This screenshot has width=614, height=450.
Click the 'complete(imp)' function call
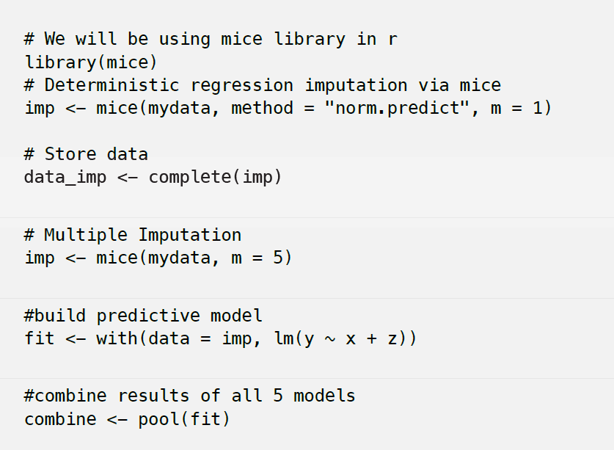(x=216, y=177)
